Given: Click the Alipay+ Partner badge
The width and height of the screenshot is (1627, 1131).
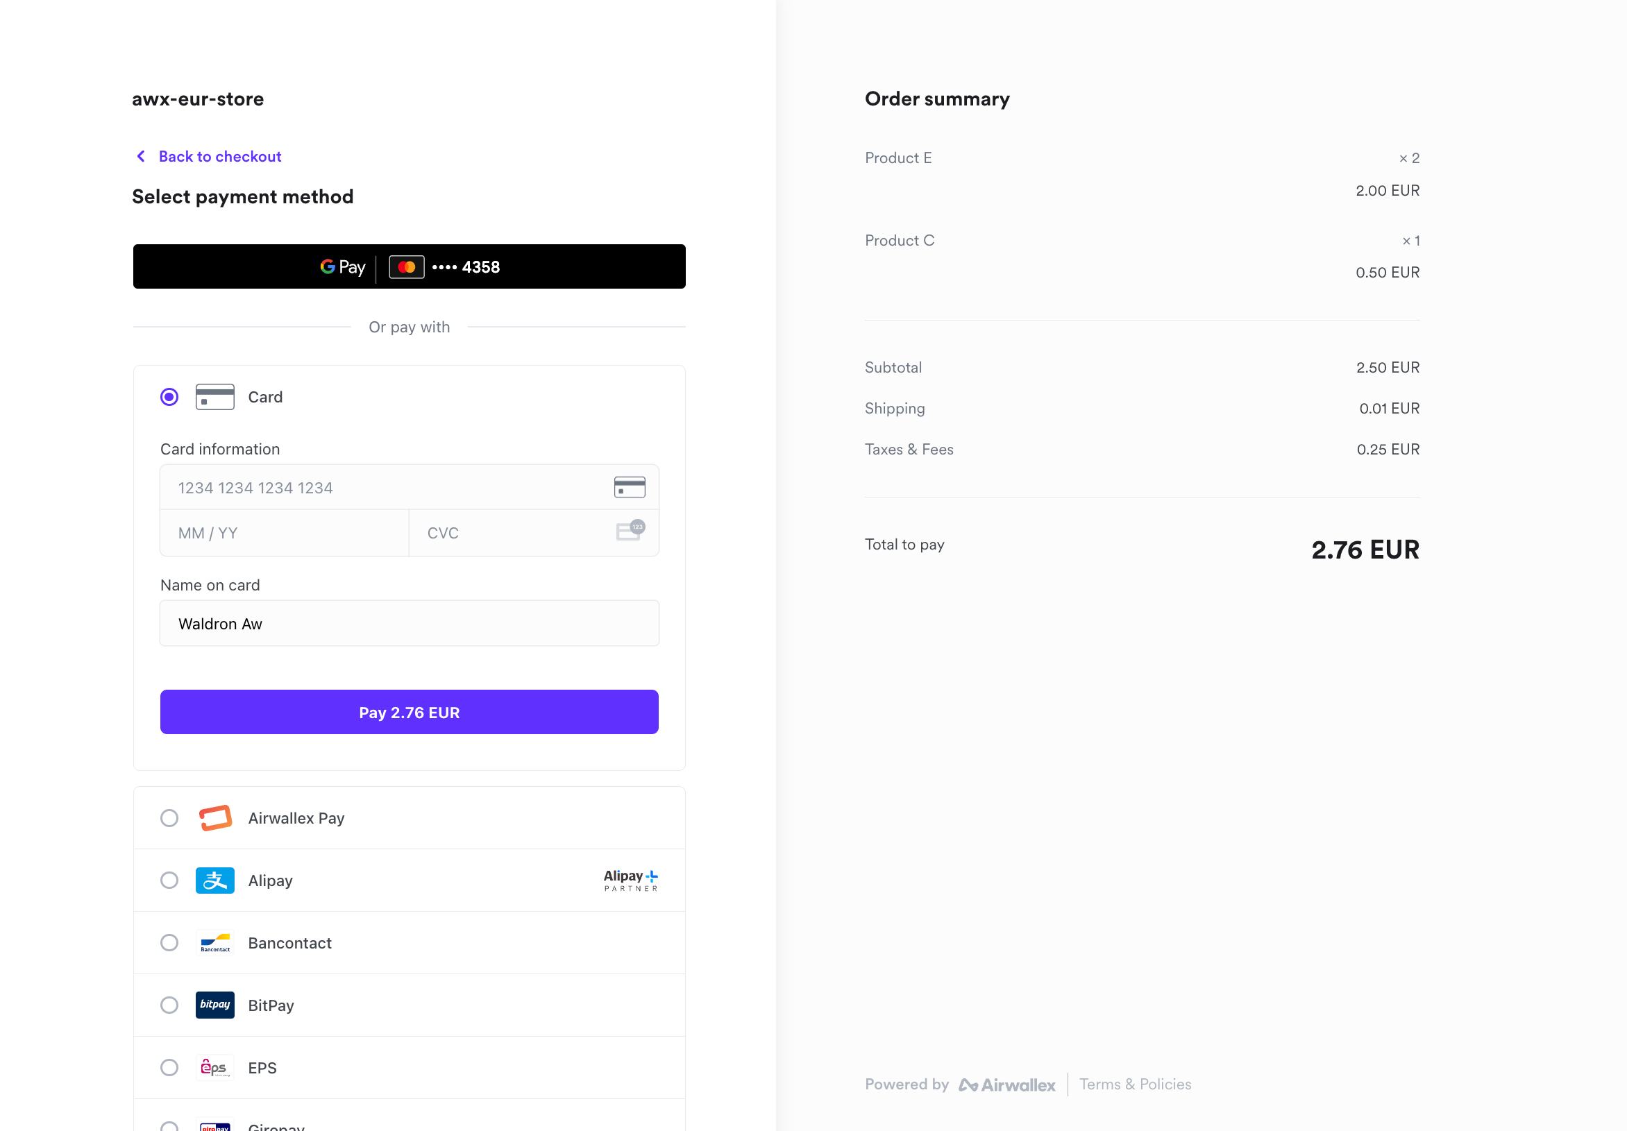Looking at the screenshot, I should (630, 880).
